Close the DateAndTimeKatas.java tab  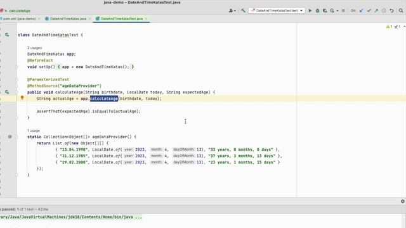point(89,18)
